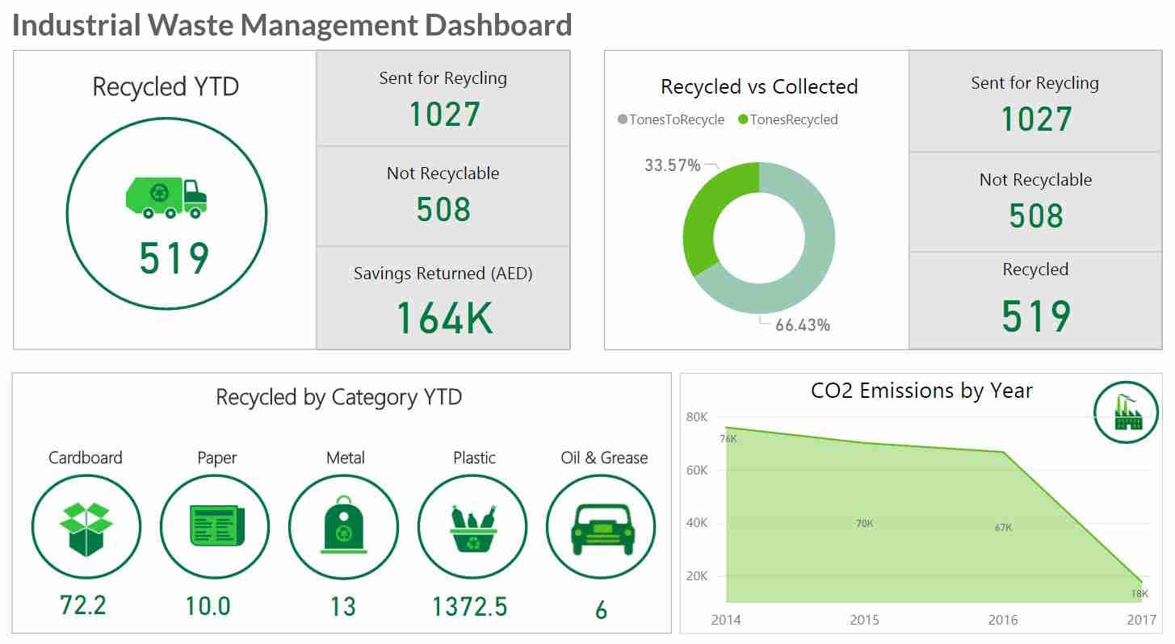Click the Industrial Waste Management Dashboard heading

tap(292, 25)
